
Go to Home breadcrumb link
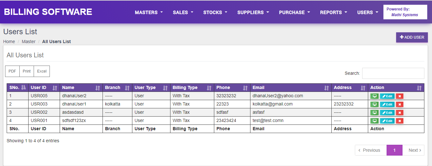(9, 41)
